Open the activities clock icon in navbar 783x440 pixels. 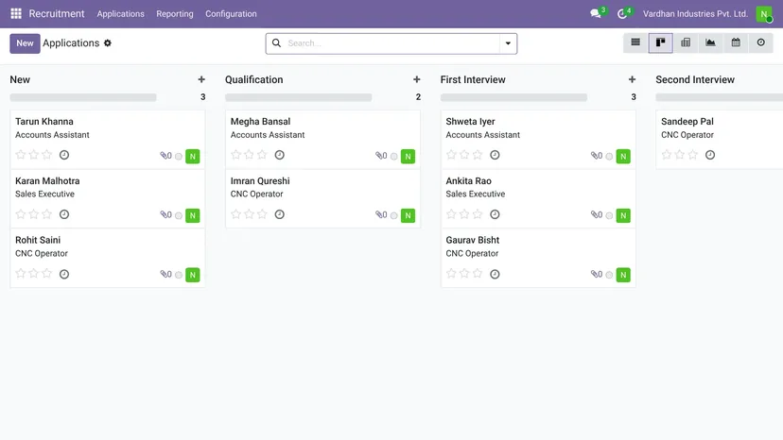pos(622,14)
